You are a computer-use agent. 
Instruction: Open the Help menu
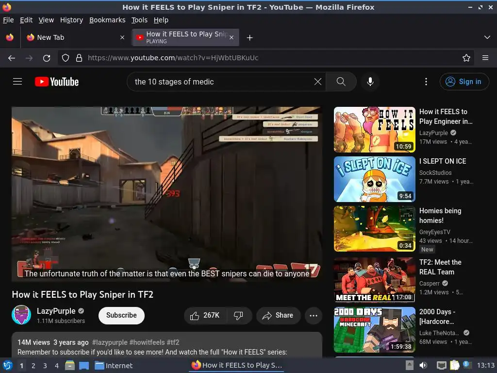161,20
